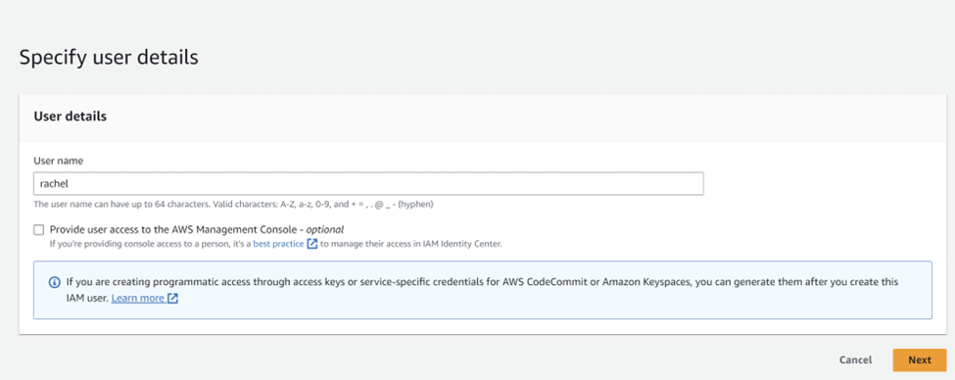The image size is (955, 380).
Task: Click the 'User name' field label
Action: 59,161
